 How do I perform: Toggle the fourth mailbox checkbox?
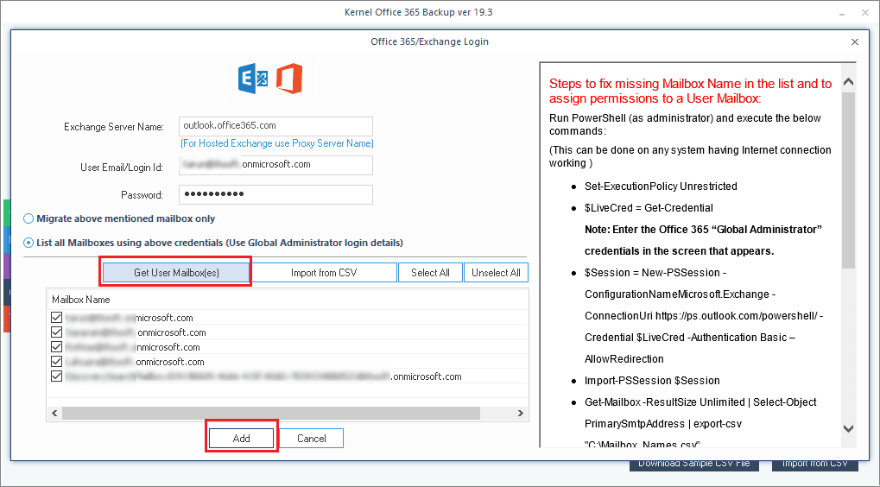pos(56,361)
